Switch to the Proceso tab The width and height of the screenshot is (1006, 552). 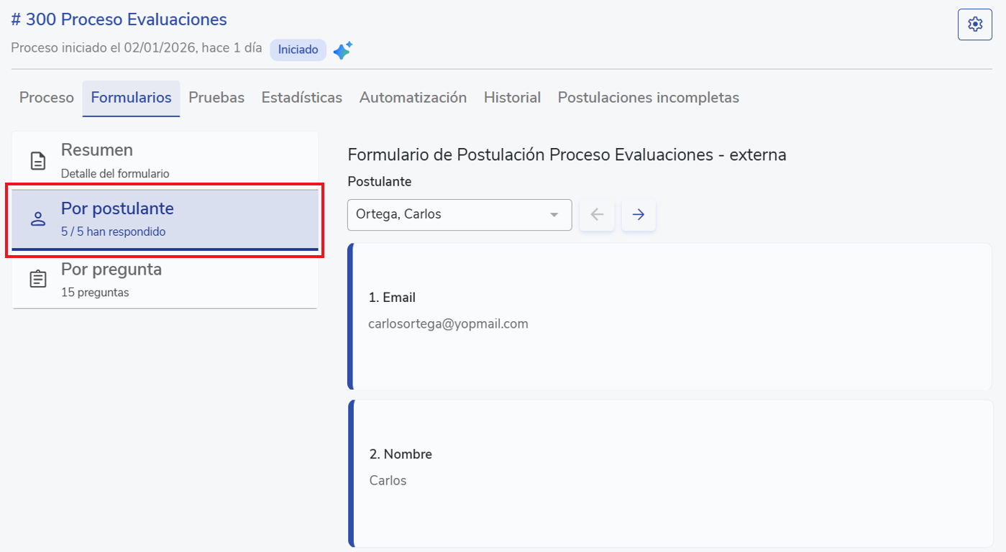click(x=47, y=98)
